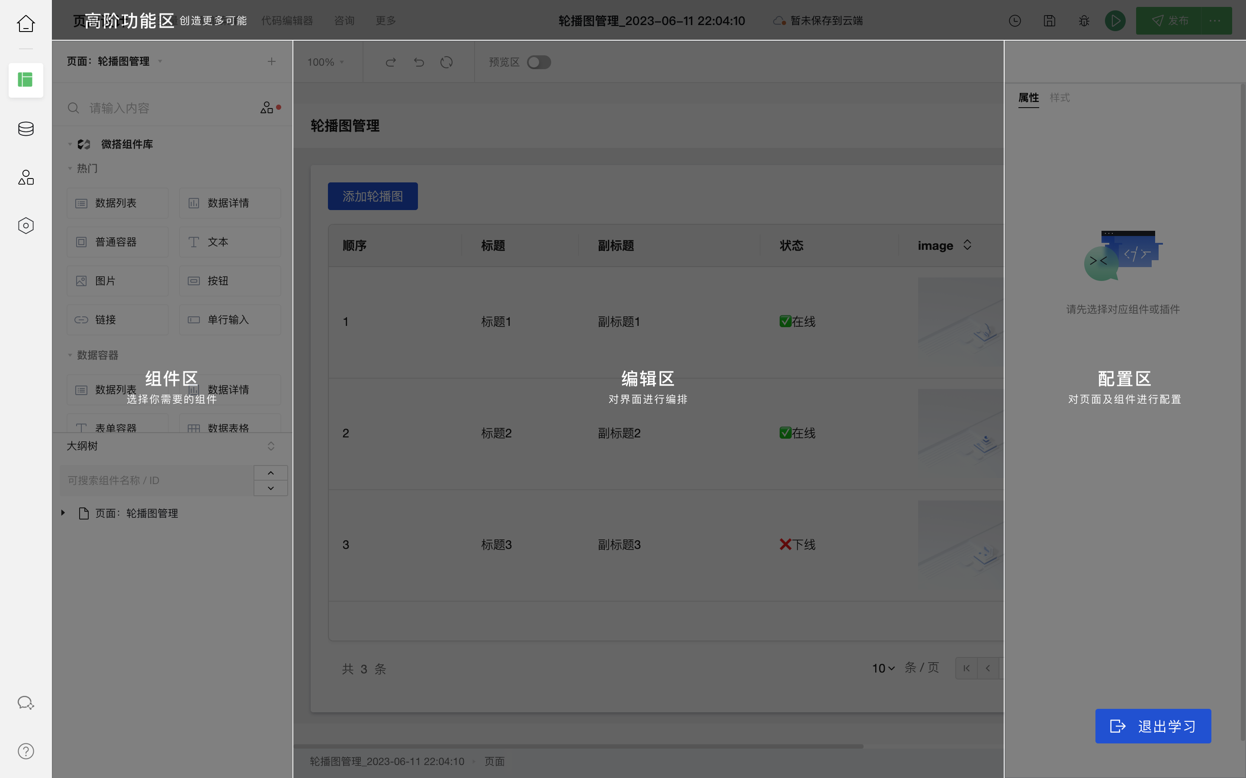Open the history clock icon
This screenshot has width=1246, height=778.
point(1015,21)
